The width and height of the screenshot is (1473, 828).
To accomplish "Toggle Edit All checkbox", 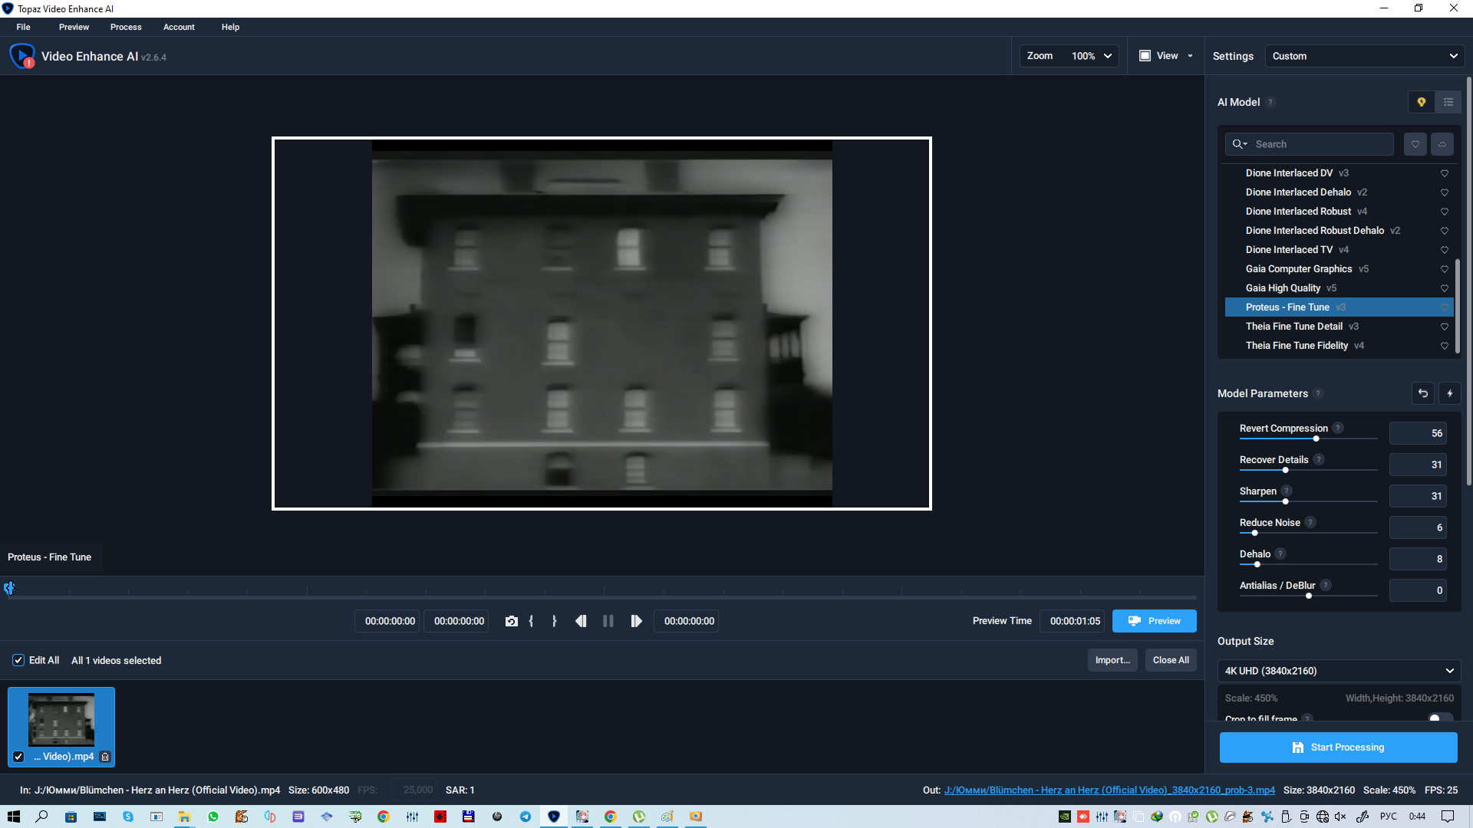I will pyautogui.click(x=18, y=660).
